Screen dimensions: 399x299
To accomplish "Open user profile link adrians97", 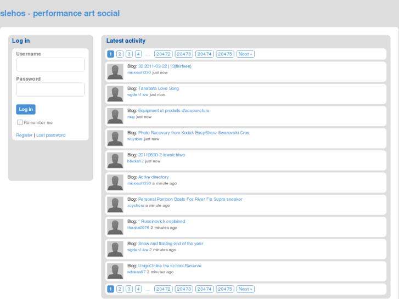I will click(x=136, y=272).
